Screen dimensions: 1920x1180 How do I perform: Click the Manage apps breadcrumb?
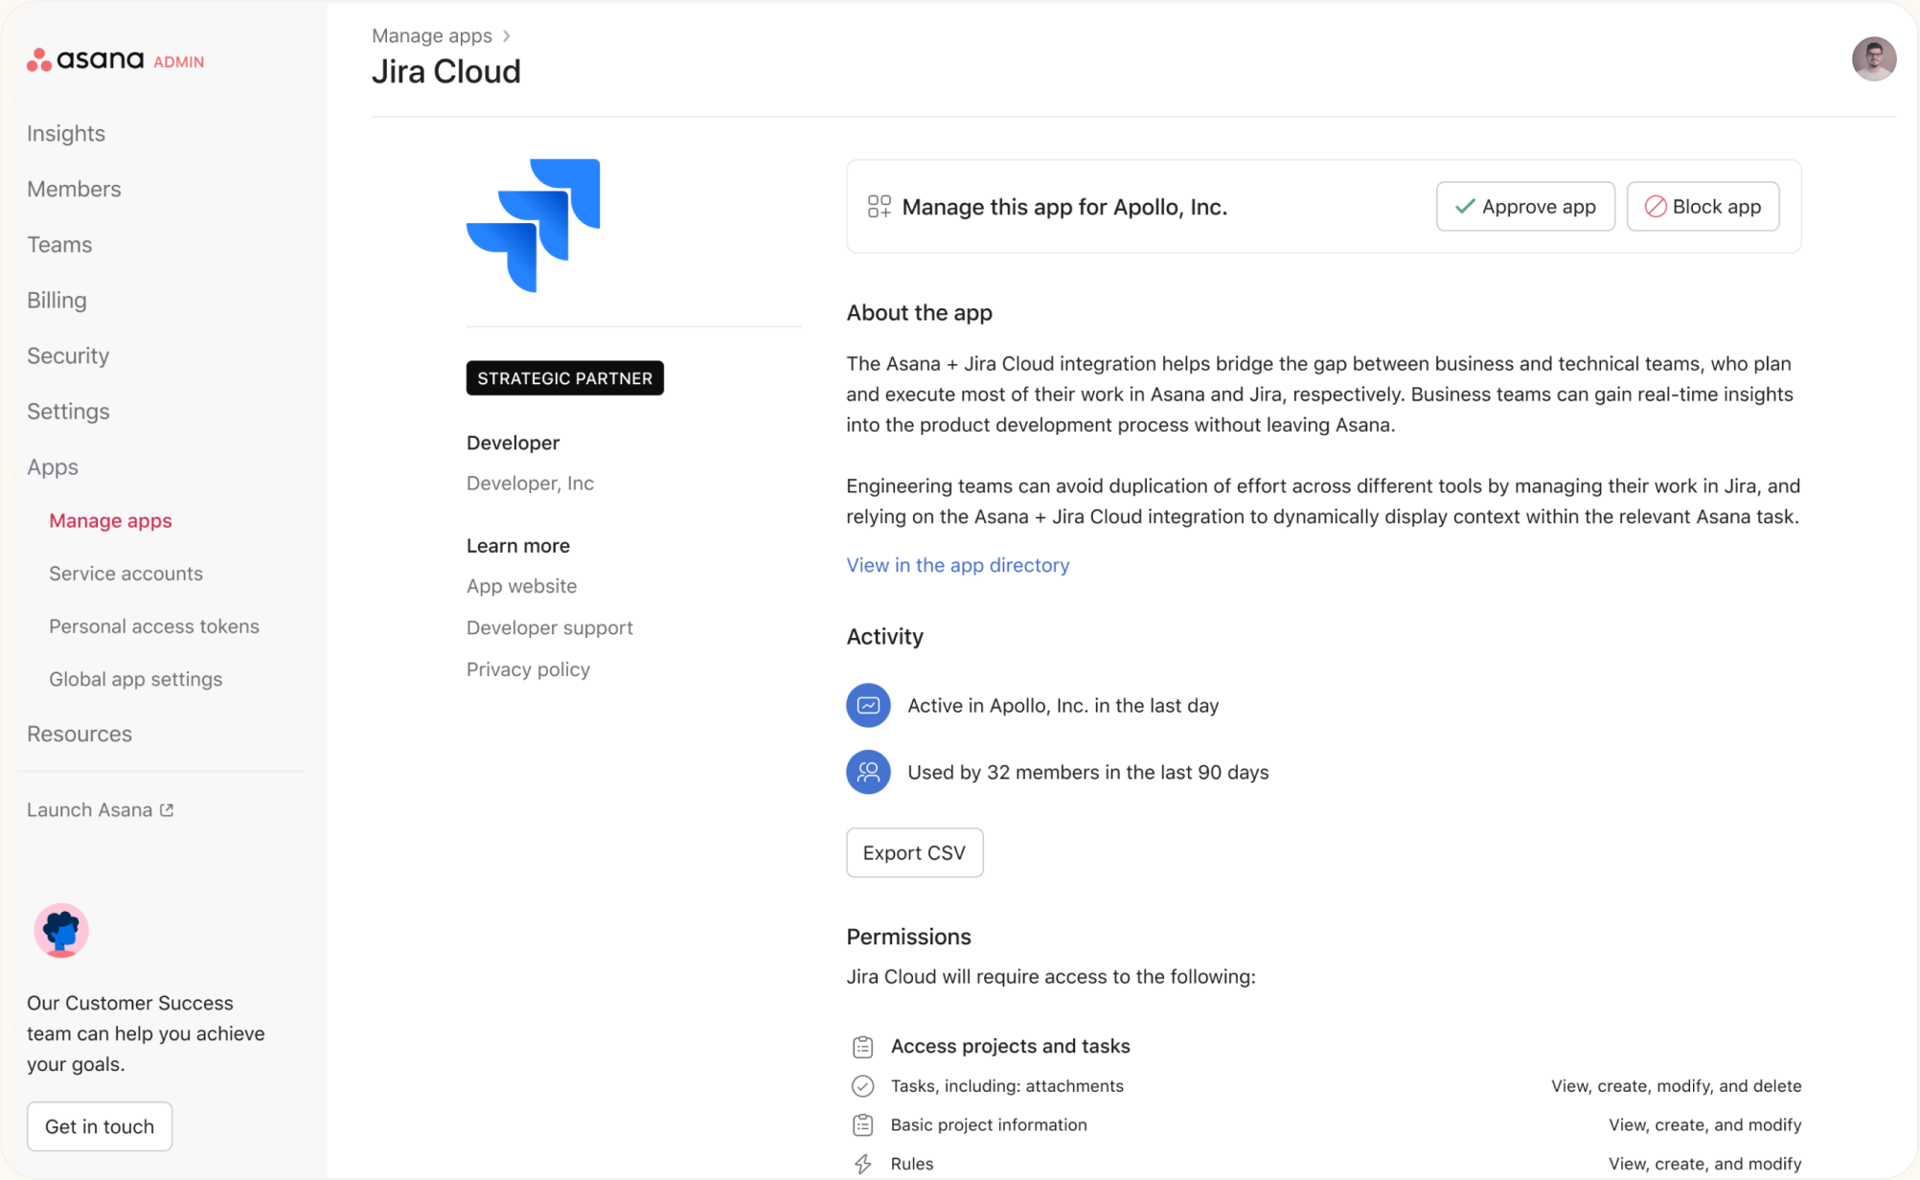(x=432, y=36)
